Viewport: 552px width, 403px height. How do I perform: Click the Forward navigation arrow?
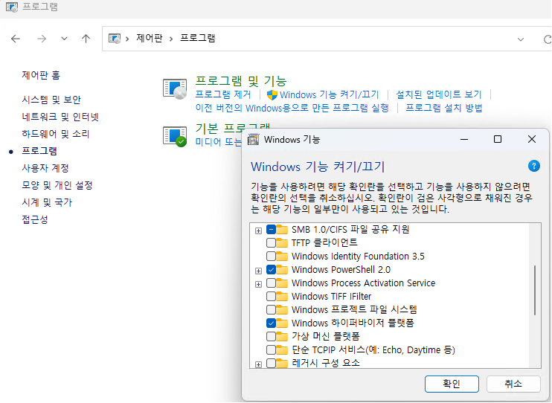(x=42, y=39)
